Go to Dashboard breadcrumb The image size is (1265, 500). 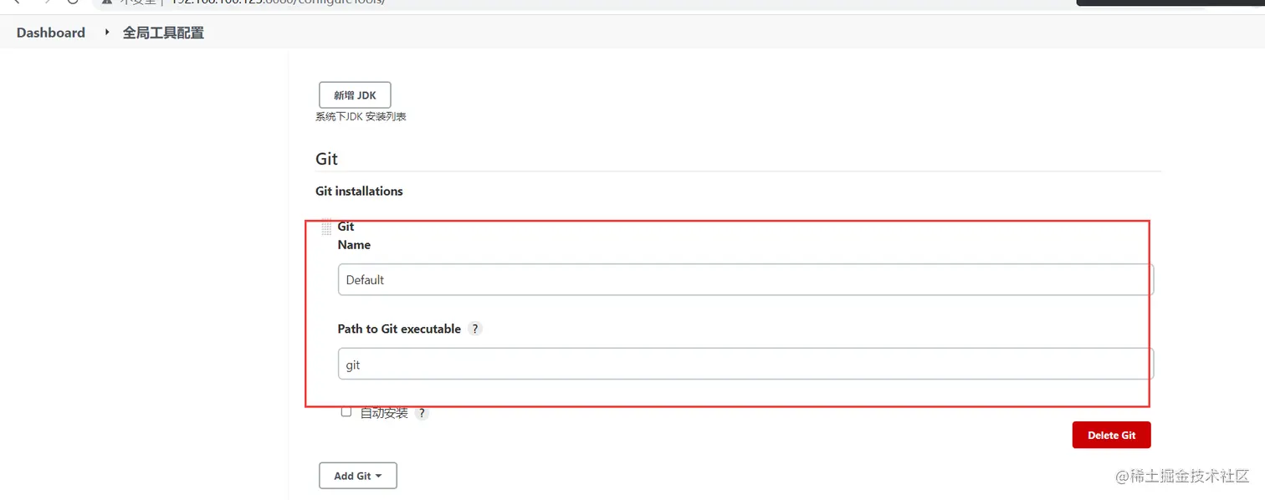click(x=51, y=33)
